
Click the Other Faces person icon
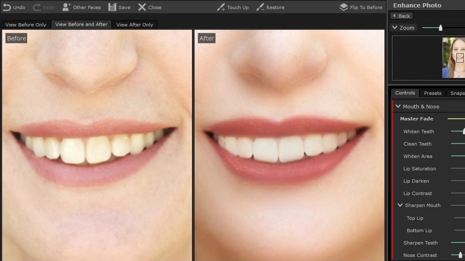[x=66, y=7]
